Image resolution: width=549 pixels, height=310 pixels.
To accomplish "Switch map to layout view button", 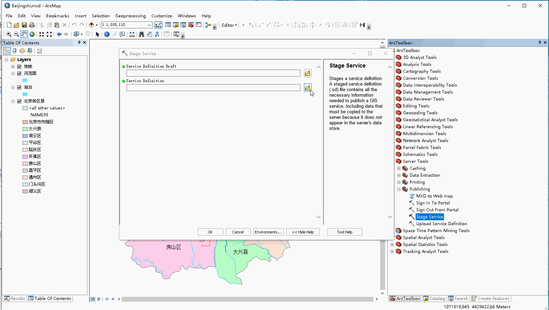I will [99, 299].
